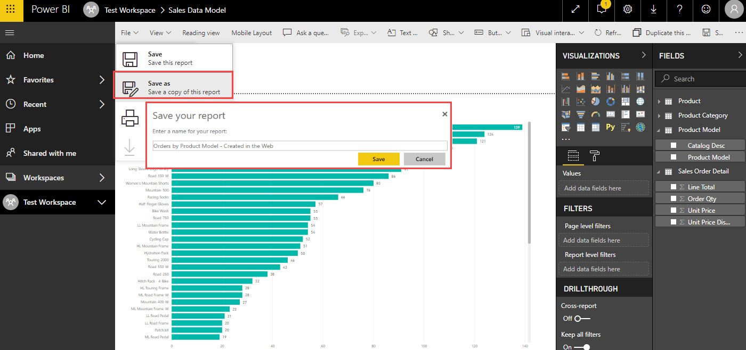Collapse the Visualizations pane

click(644, 55)
